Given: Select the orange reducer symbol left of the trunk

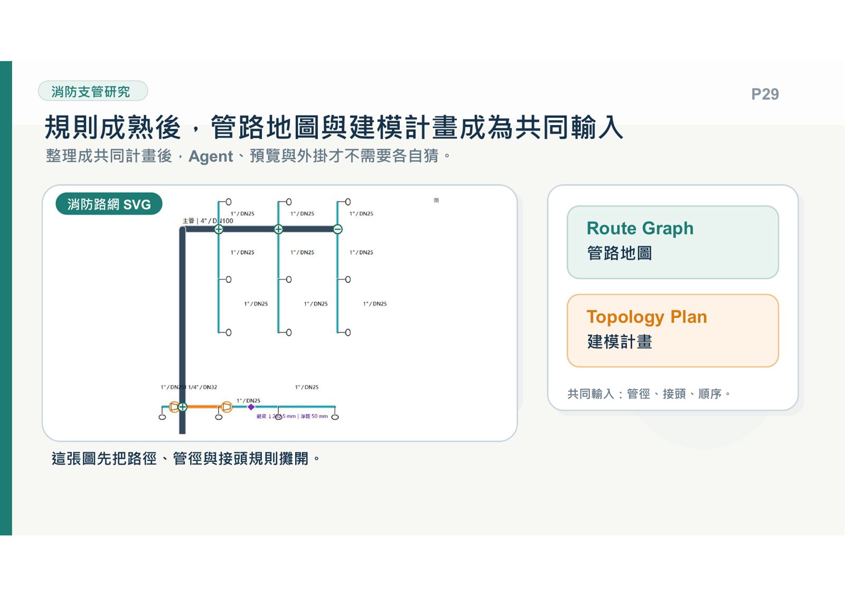Looking at the screenshot, I should pyautogui.click(x=174, y=407).
